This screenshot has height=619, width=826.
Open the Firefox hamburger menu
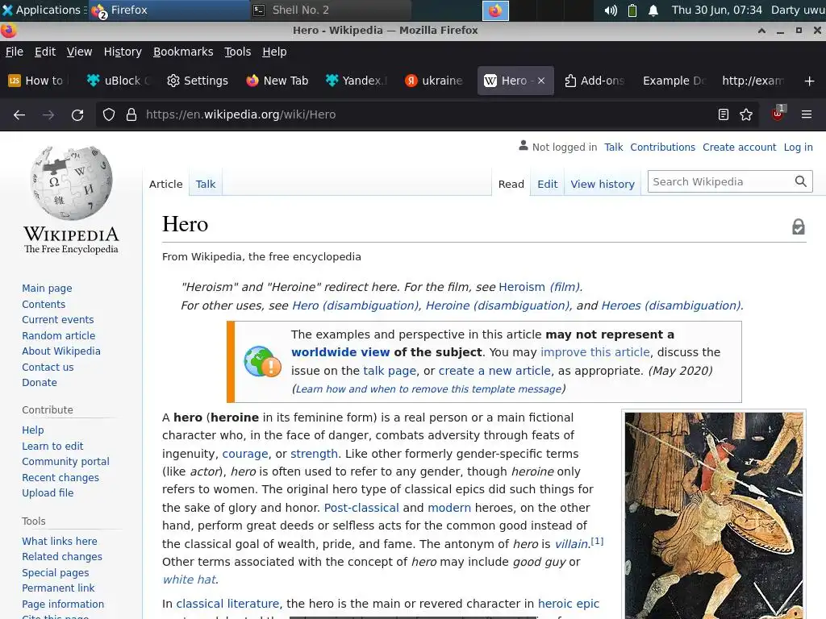(x=807, y=114)
